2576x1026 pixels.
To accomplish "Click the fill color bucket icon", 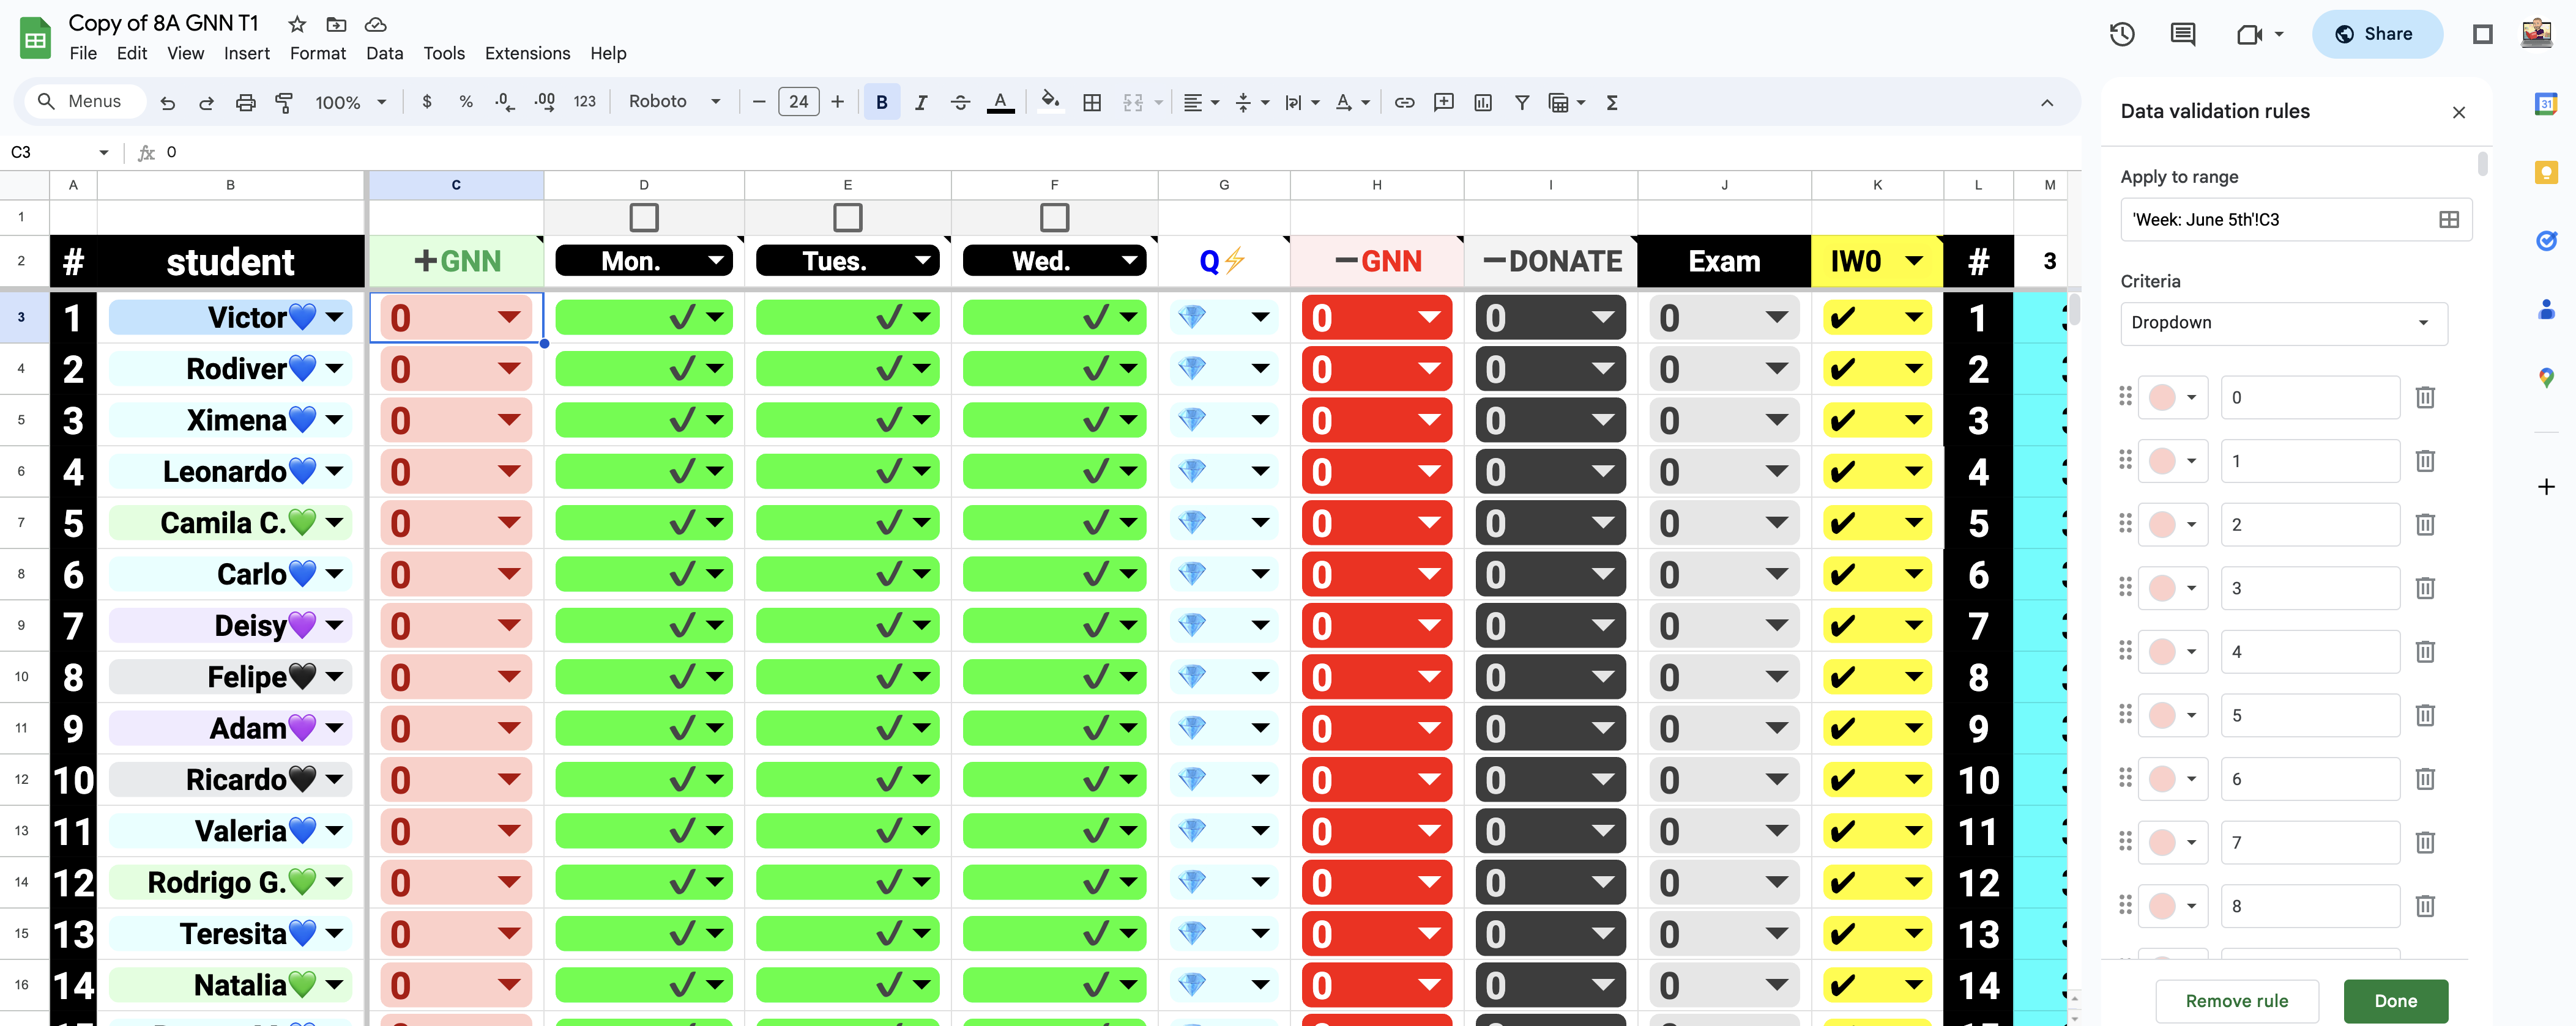I will pyautogui.click(x=1049, y=101).
